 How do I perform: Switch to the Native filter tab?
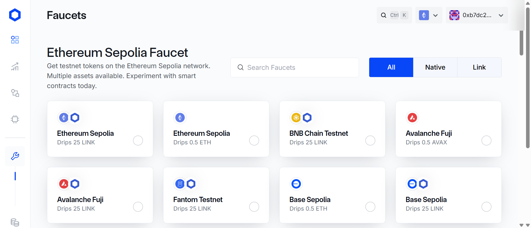(435, 67)
